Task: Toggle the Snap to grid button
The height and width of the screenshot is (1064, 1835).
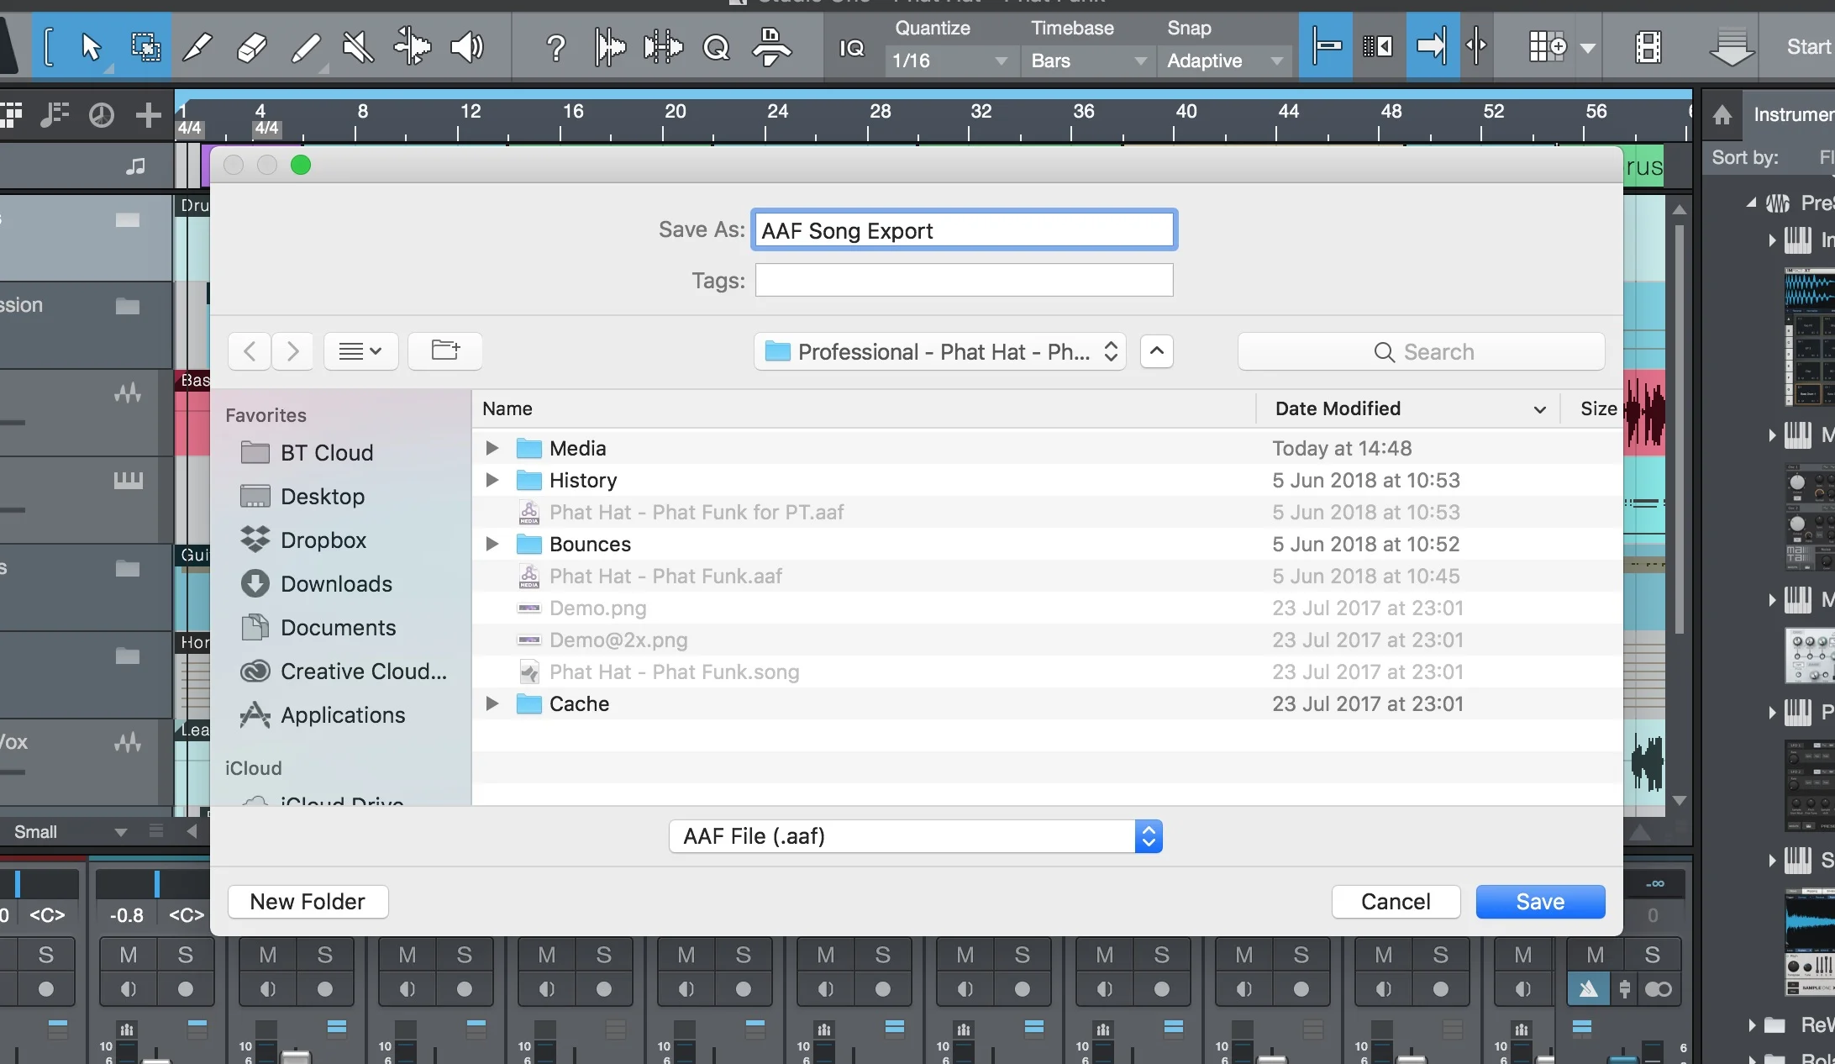Action: pos(1326,46)
